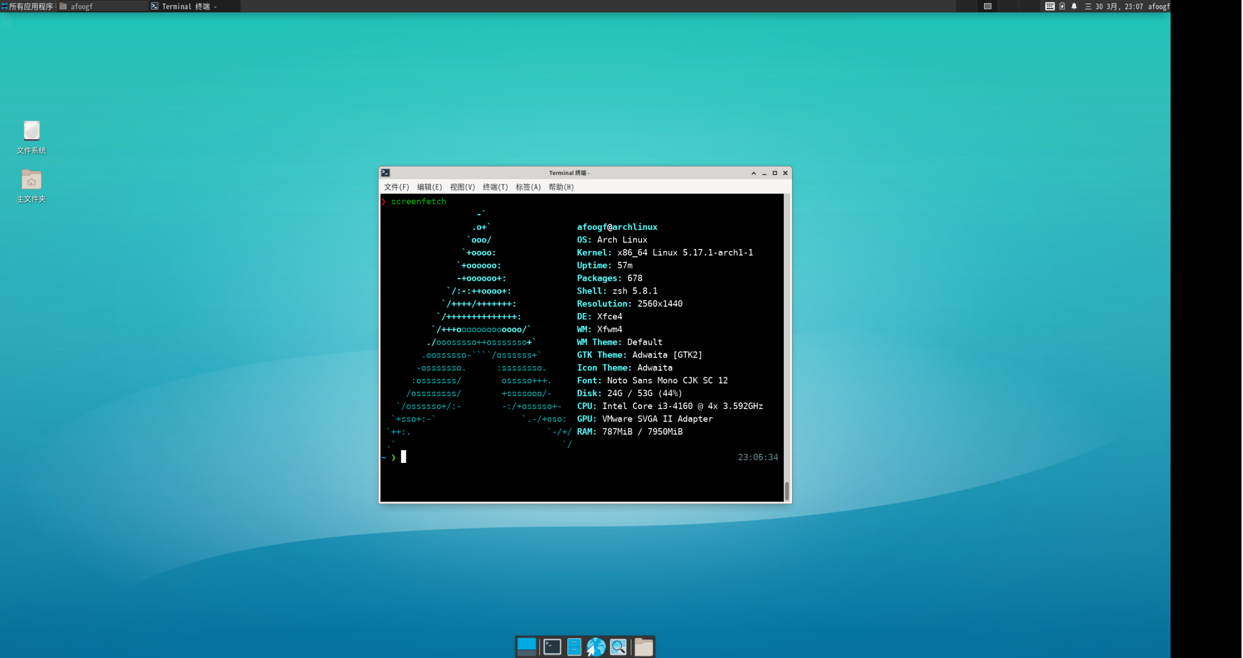Open the home folder dock icon
Screen dimensions: 1243x658
644,647
